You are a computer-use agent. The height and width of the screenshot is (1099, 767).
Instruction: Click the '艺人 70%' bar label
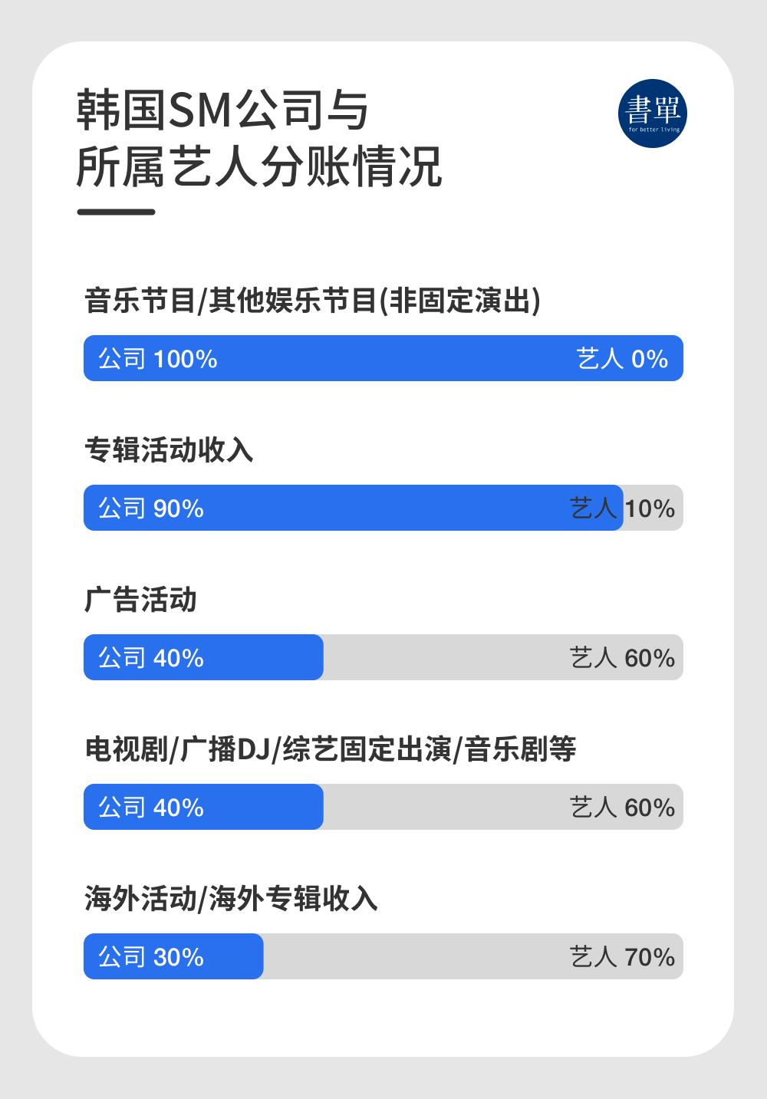622,957
